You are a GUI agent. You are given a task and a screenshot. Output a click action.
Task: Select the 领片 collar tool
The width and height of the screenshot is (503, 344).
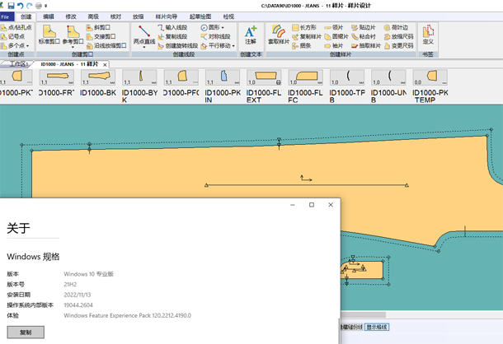click(334, 27)
